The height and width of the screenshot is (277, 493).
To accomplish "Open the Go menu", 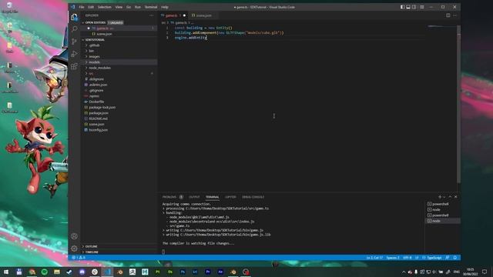I will pyautogui.click(x=129, y=7).
